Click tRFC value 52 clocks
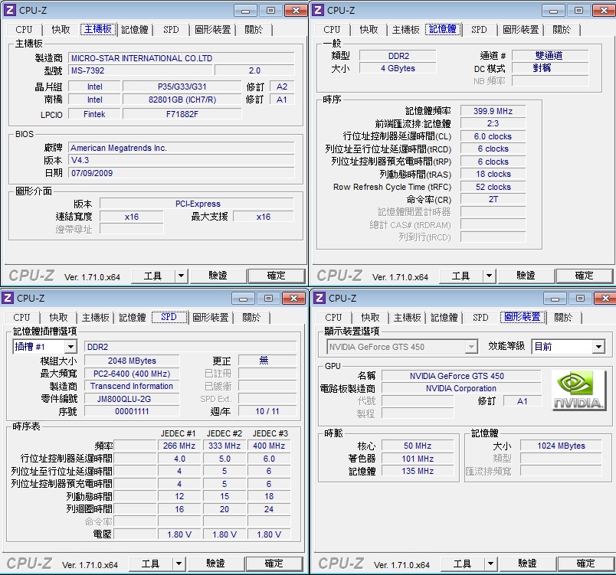616x575 pixels. tap(493, 187)
